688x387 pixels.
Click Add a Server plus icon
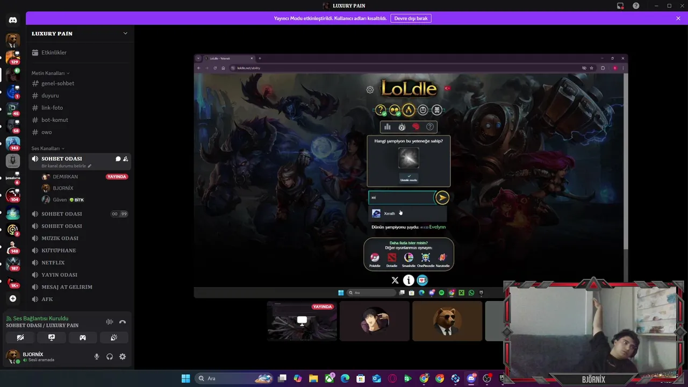(13, 299)
